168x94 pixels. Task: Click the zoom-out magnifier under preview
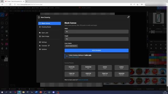click(154, 25)
